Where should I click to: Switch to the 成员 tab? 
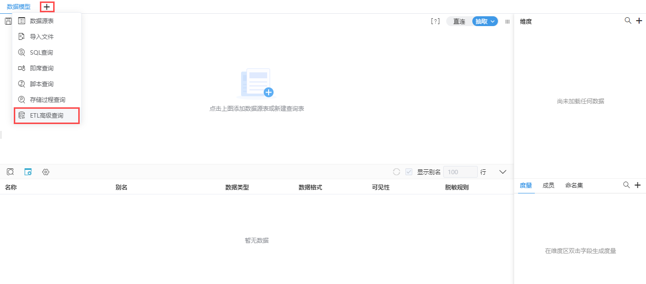549,185
